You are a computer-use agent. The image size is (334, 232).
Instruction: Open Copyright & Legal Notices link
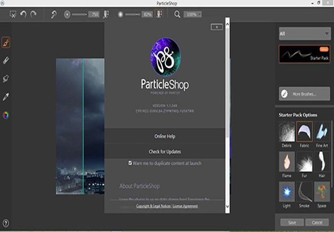(x=153, y=206)
